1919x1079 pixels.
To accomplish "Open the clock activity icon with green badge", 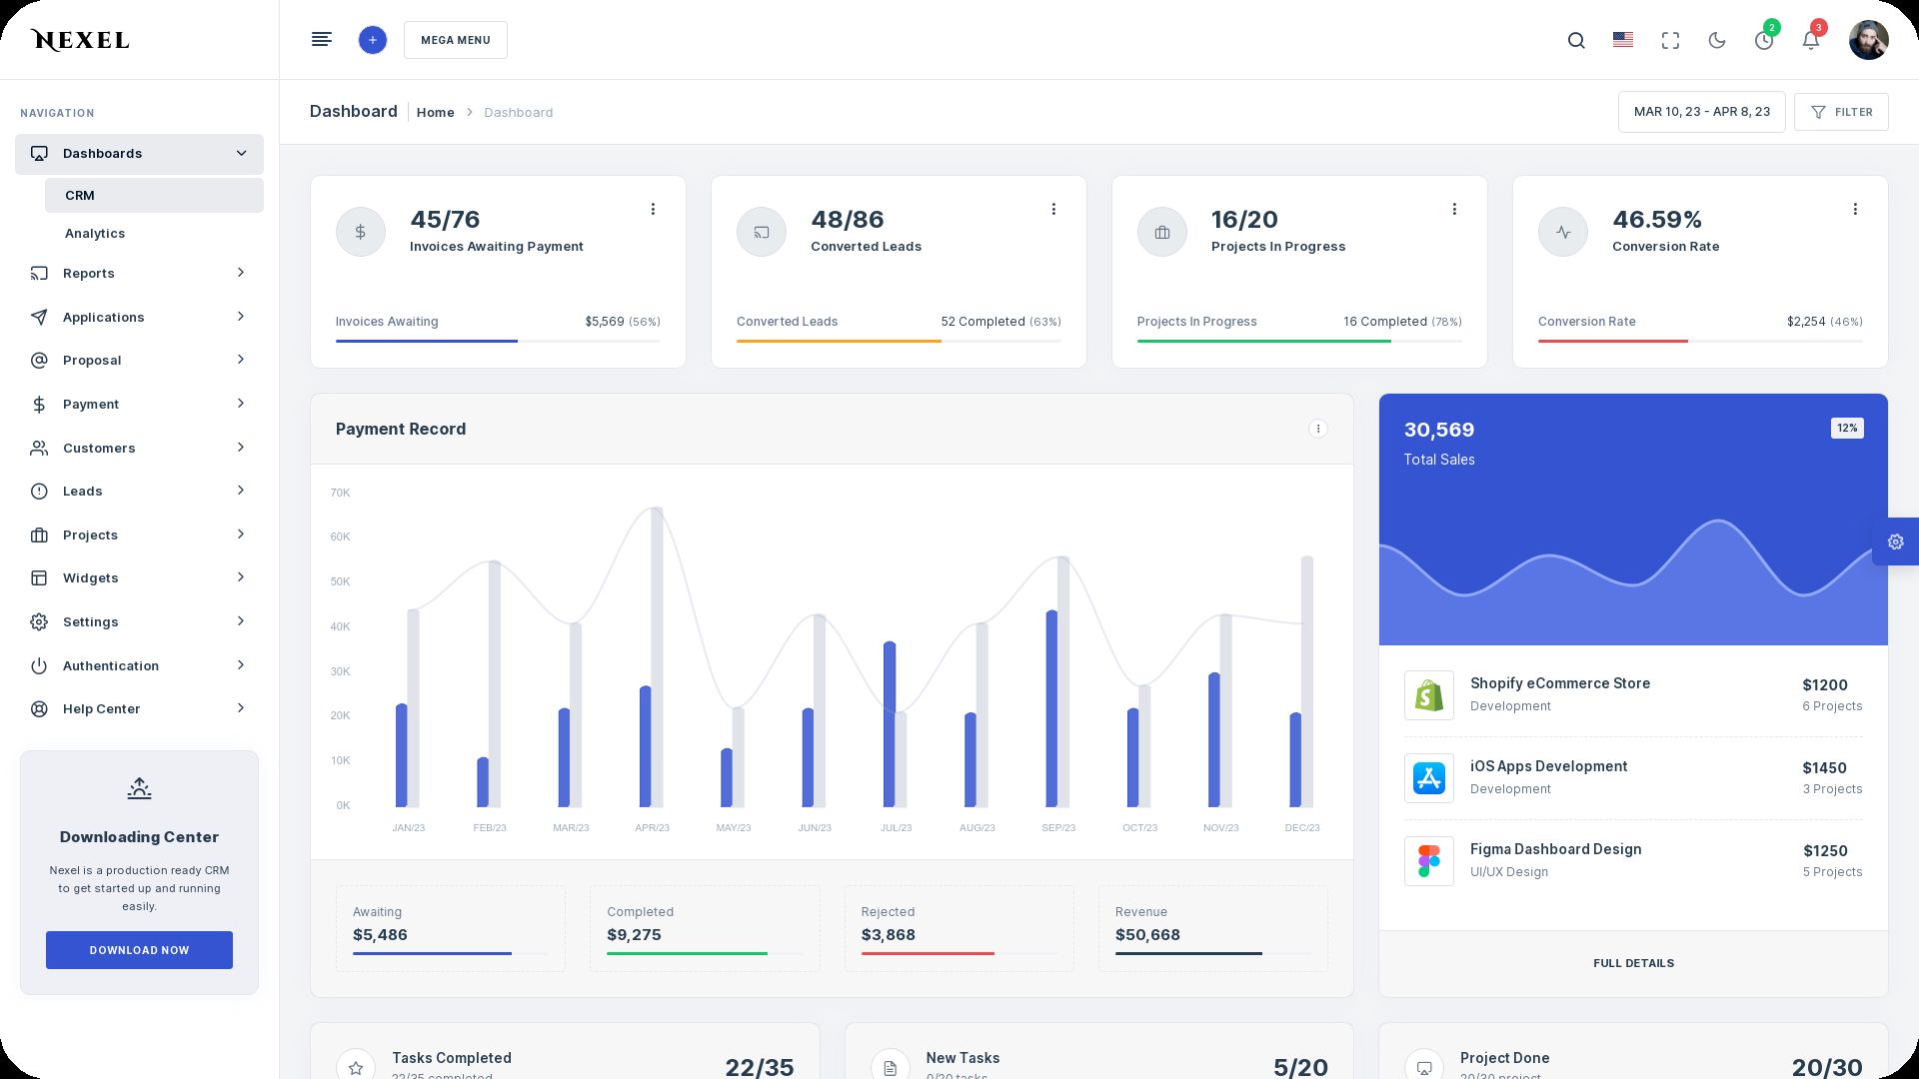I will click(x=1764, y=41).
